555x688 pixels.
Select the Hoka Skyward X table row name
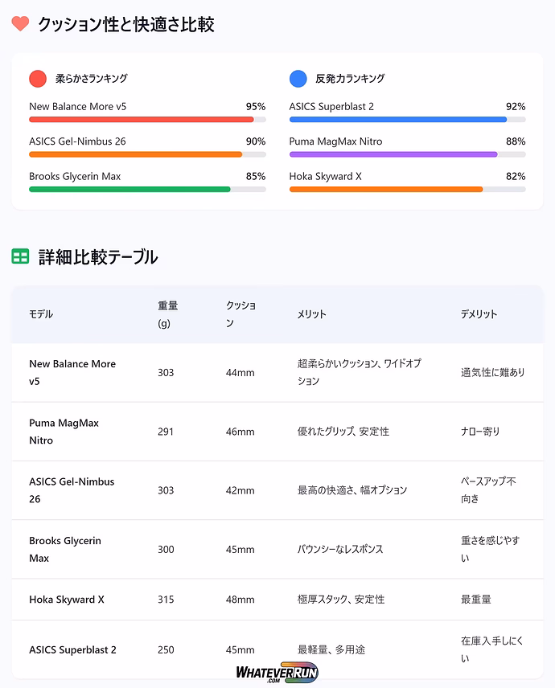click(67, 600)
